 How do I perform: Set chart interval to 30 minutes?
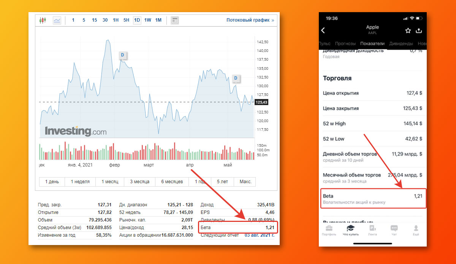pos(105,20)
